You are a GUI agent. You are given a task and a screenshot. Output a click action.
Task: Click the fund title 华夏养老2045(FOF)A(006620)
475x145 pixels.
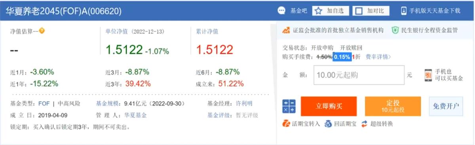point(63,11)
